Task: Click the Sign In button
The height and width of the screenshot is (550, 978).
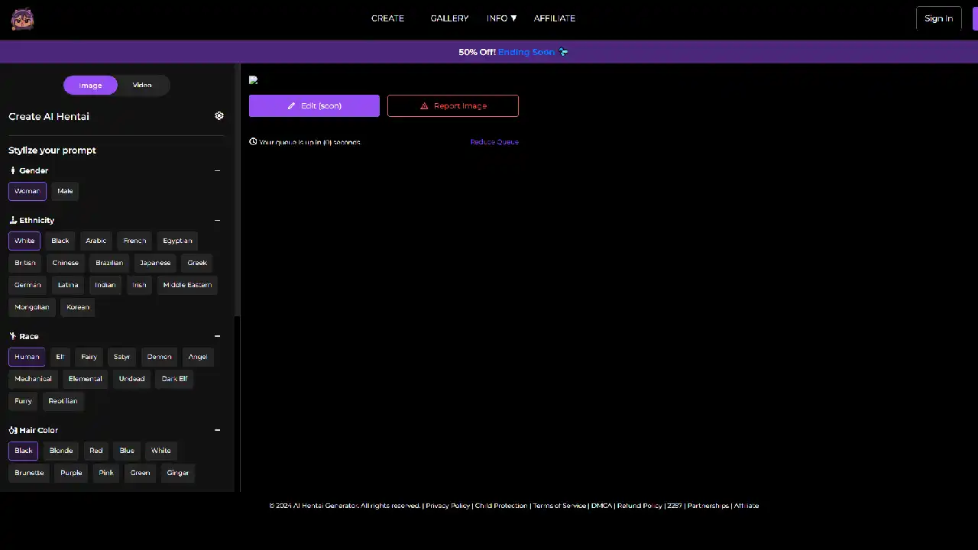Action: tap(938, 18)
